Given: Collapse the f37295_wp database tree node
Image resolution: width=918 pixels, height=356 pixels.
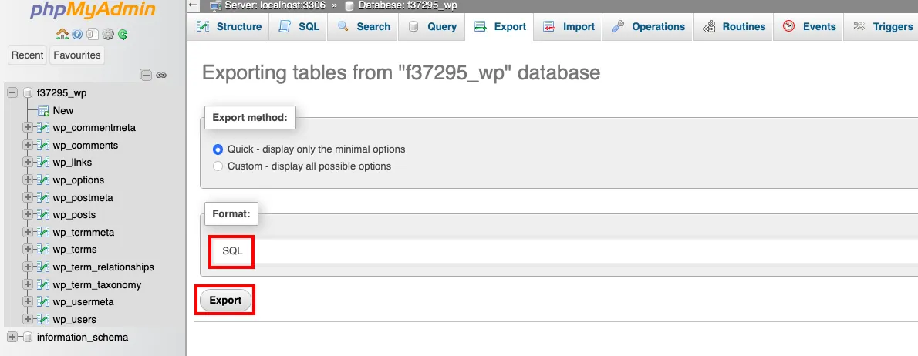Looking at the screenshot, I should (12, 93).
